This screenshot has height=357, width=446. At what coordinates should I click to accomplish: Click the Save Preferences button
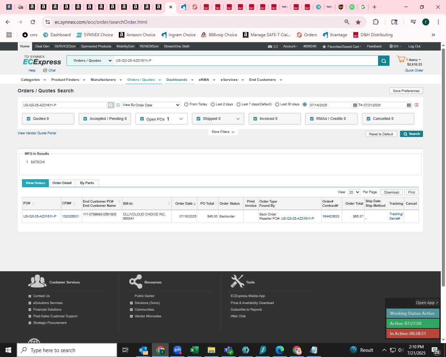pos(406,91)
